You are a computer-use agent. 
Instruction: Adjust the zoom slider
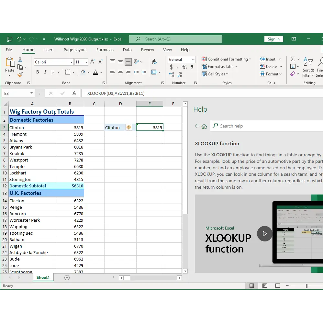pos(306,286)
